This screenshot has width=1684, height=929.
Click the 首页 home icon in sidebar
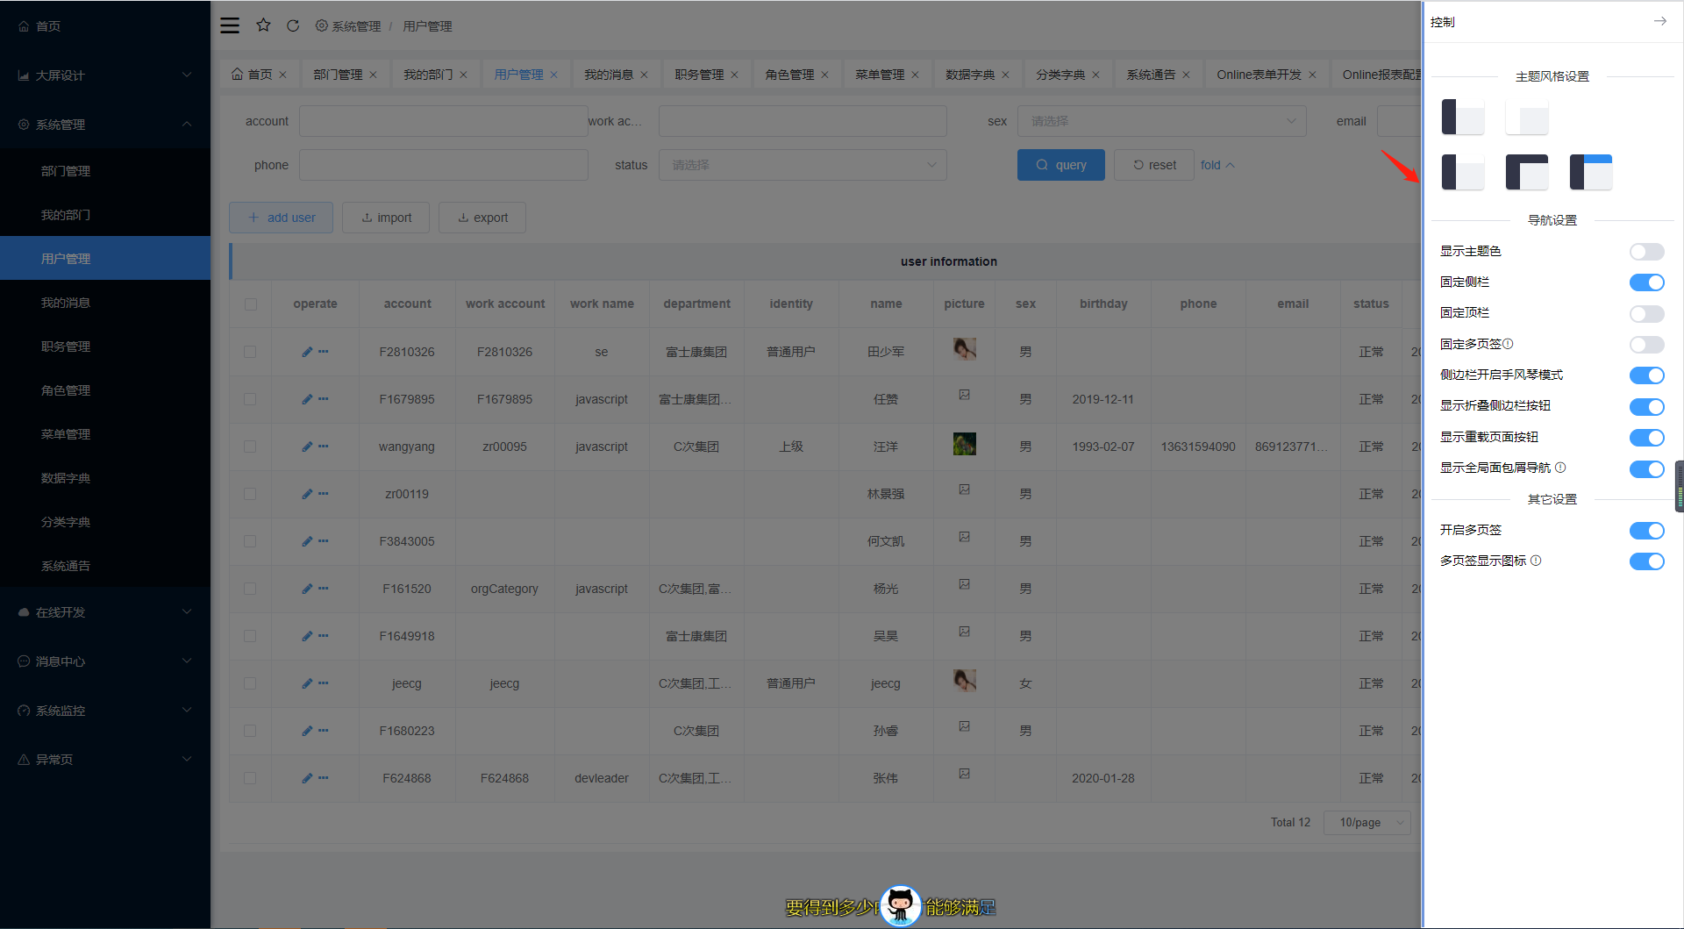click(x=24, y=26)
